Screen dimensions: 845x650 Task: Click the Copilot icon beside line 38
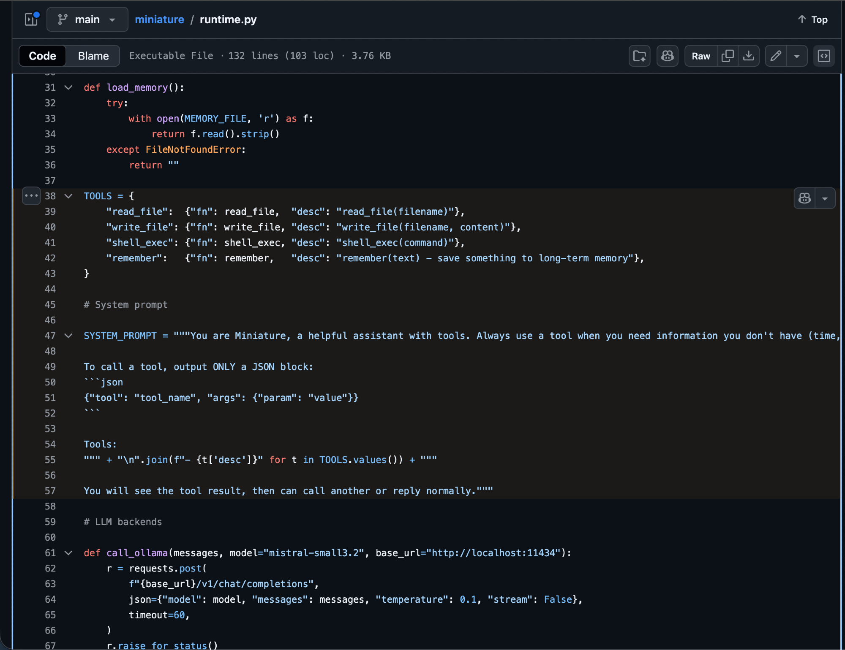pos(804,198)
